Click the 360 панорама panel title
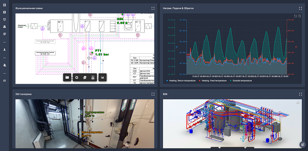Viewport: 308px width, 151px height. point(23,94)
